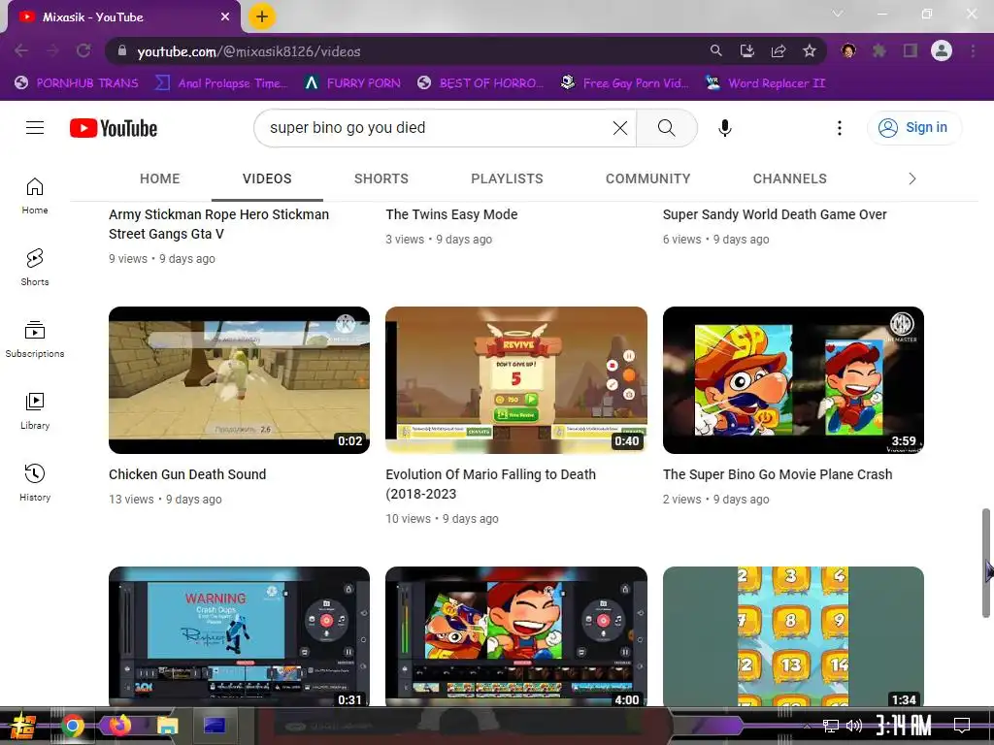Click the Sign in button

point(913,128)
